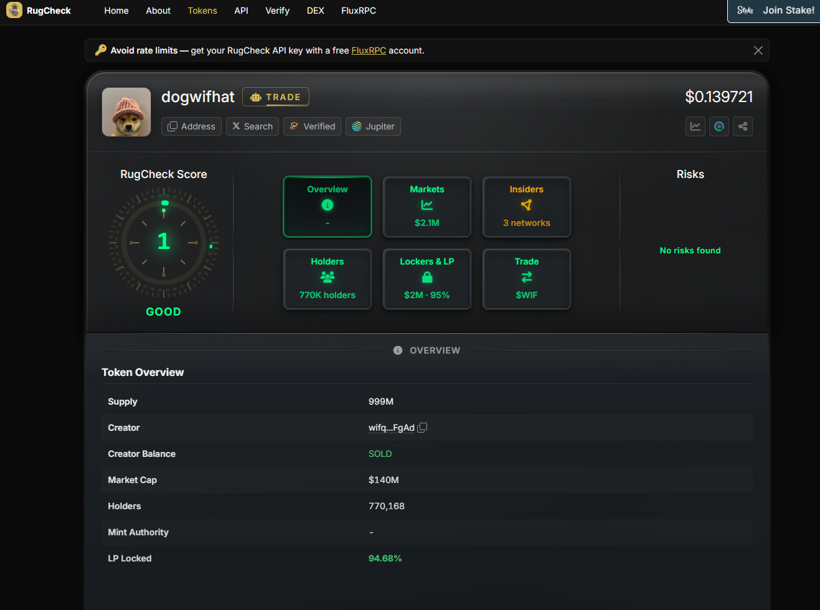Viewport: 820px width, 610px height.
Task: Click the Mint Authority row label
Action: [138, 532]
